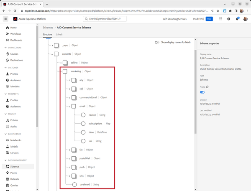Collapse the DATA SCIENCE sidebar section
Image resolution: width=251 pixels, height=191 pixels.
click(x=5, y=134)
